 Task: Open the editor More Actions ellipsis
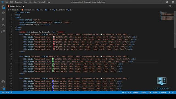[173, 6]
